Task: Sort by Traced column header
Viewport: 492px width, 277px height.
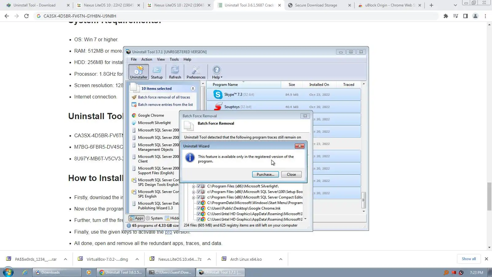Action: [x=348, y=85]
